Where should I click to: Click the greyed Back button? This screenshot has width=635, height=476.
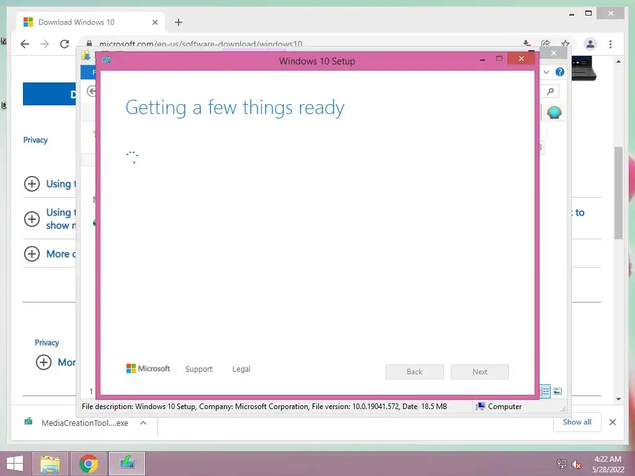pyautogui.click(x=415, y=372)
